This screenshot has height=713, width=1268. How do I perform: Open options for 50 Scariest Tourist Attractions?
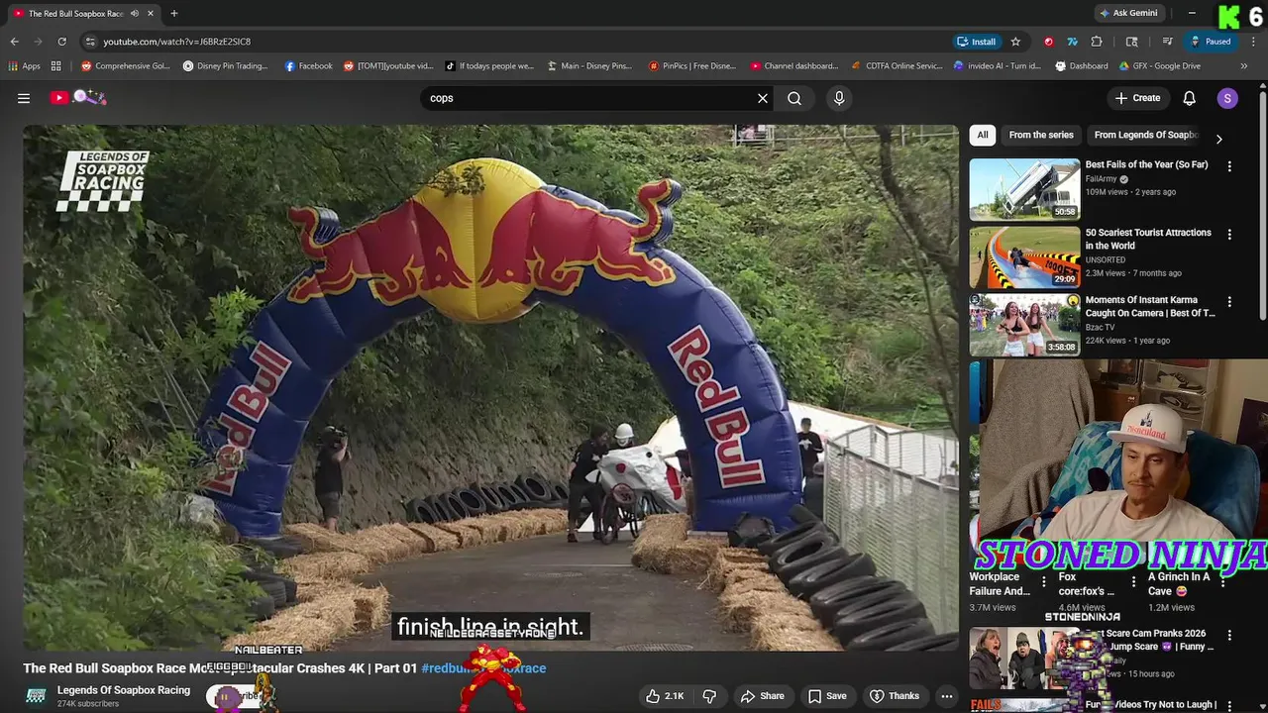point(1229,235)
